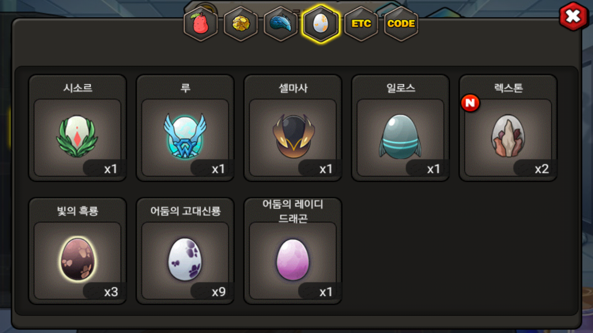
Task: Pick the 셀마사 dark horned egg
Action: pos(293,137)
